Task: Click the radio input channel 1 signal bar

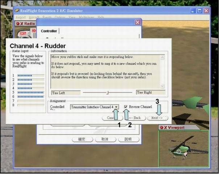Action: (31, 75)
